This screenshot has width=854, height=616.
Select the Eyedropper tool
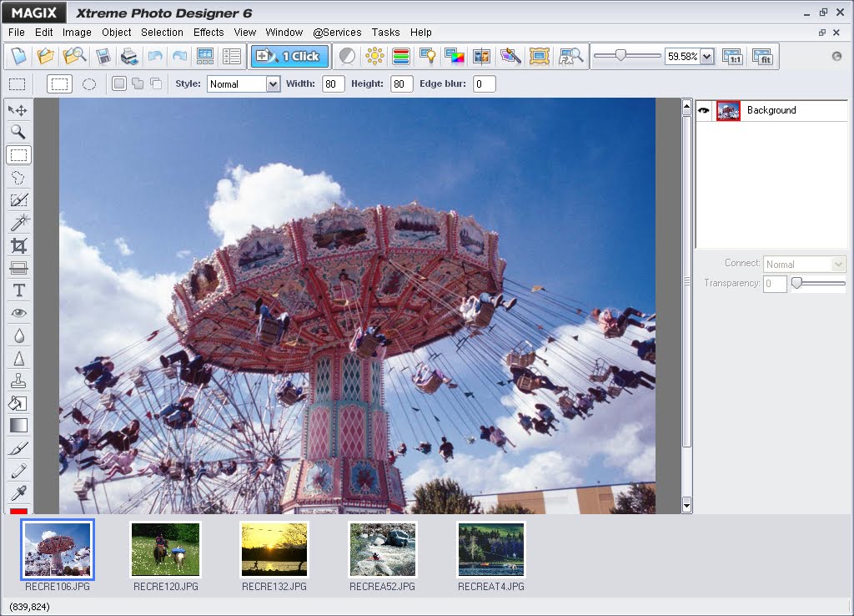point(18,492)
